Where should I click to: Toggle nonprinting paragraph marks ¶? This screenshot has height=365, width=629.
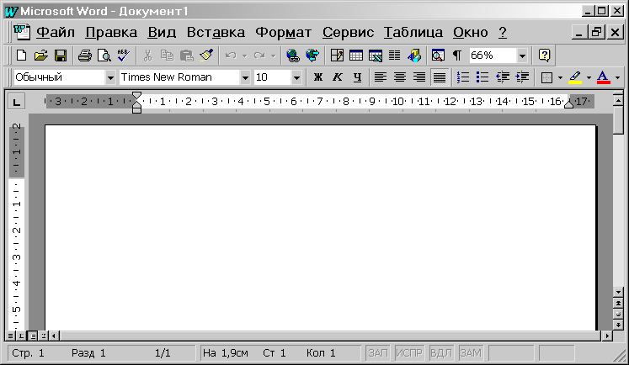pos(457,56)
